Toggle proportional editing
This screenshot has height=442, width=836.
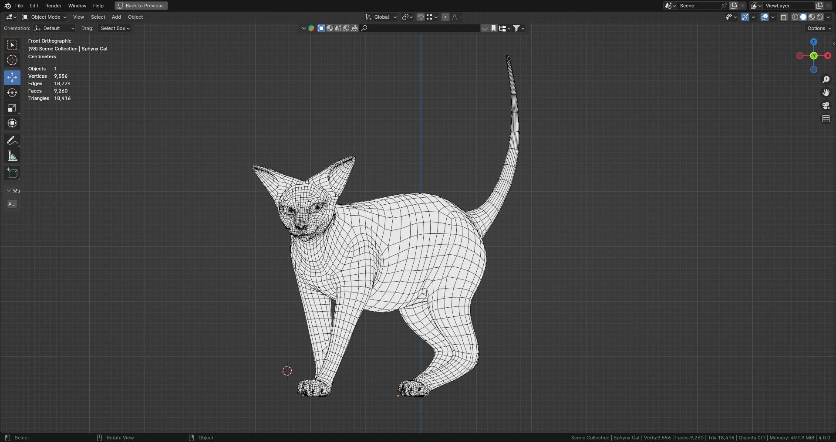pyautogui.click(x=445, y=17)
